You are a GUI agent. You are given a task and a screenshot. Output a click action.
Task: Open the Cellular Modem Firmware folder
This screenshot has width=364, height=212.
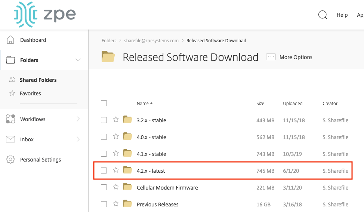click(167, 188)
